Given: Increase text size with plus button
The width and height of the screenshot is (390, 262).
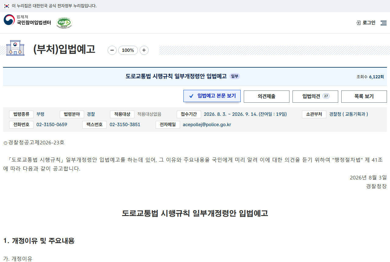Looking at the screenshot, I should pyautogui.click(x=144, y=50).
